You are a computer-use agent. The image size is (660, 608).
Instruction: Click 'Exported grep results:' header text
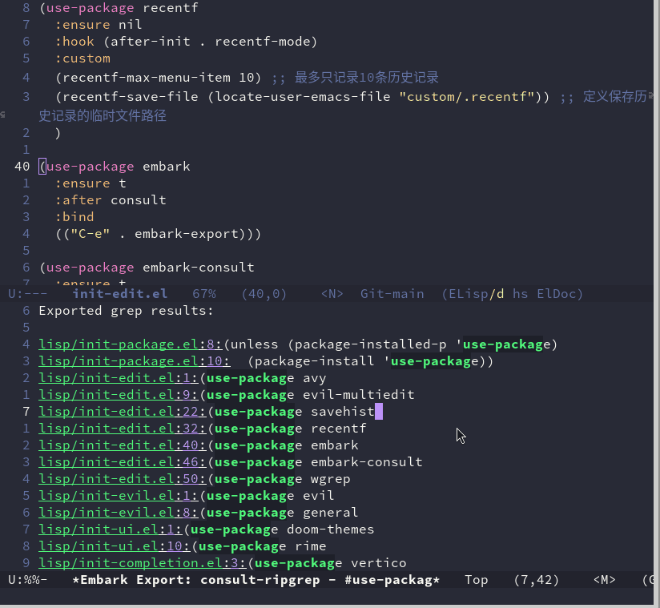[127, 311]
